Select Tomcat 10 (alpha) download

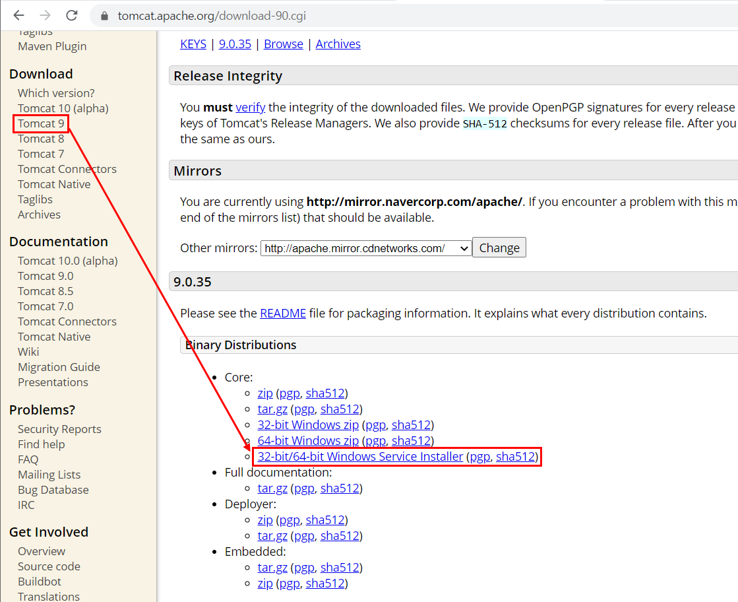pyautogui.click(x=63, y=108)
